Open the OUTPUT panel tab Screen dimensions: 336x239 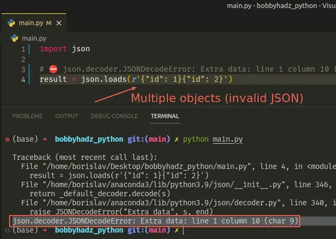point(67,116)
